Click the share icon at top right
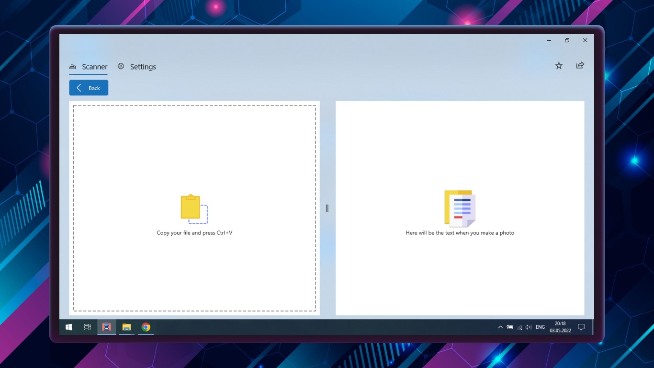This screenshot has height=368, width=654. [580, 65]
